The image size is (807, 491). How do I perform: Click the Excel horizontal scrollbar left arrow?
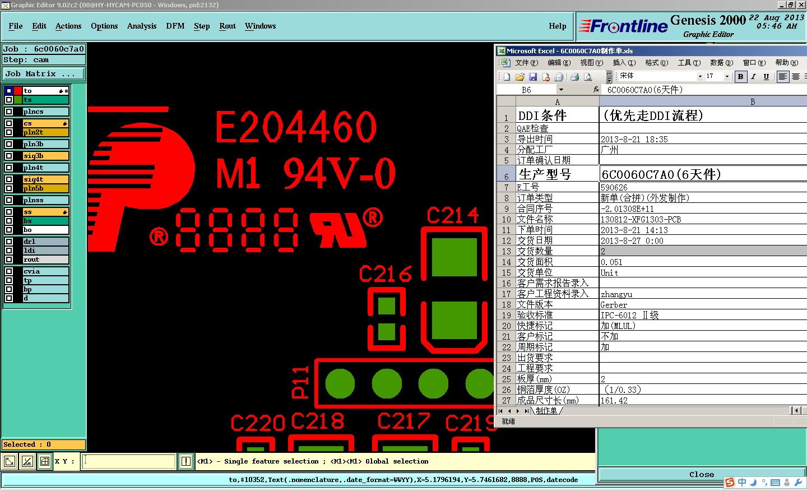(796, 411)
